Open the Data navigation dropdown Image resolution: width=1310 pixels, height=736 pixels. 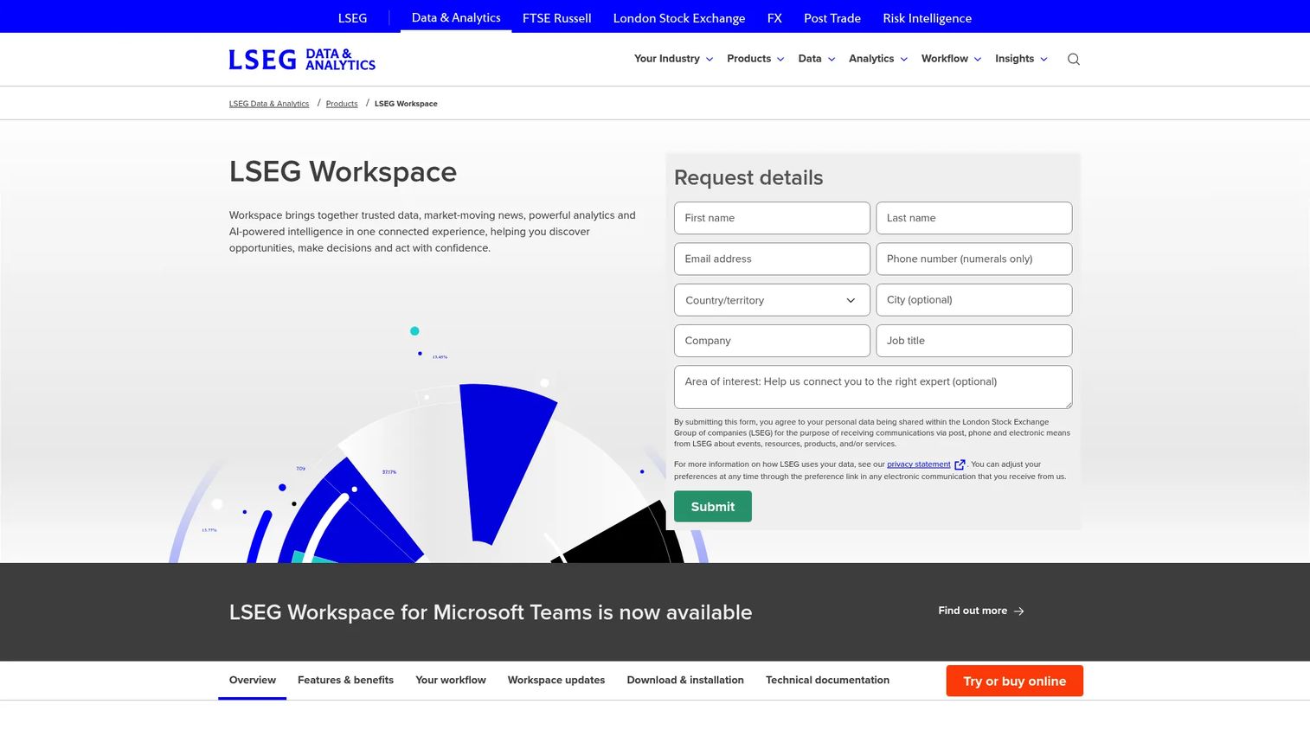(817, 59)
